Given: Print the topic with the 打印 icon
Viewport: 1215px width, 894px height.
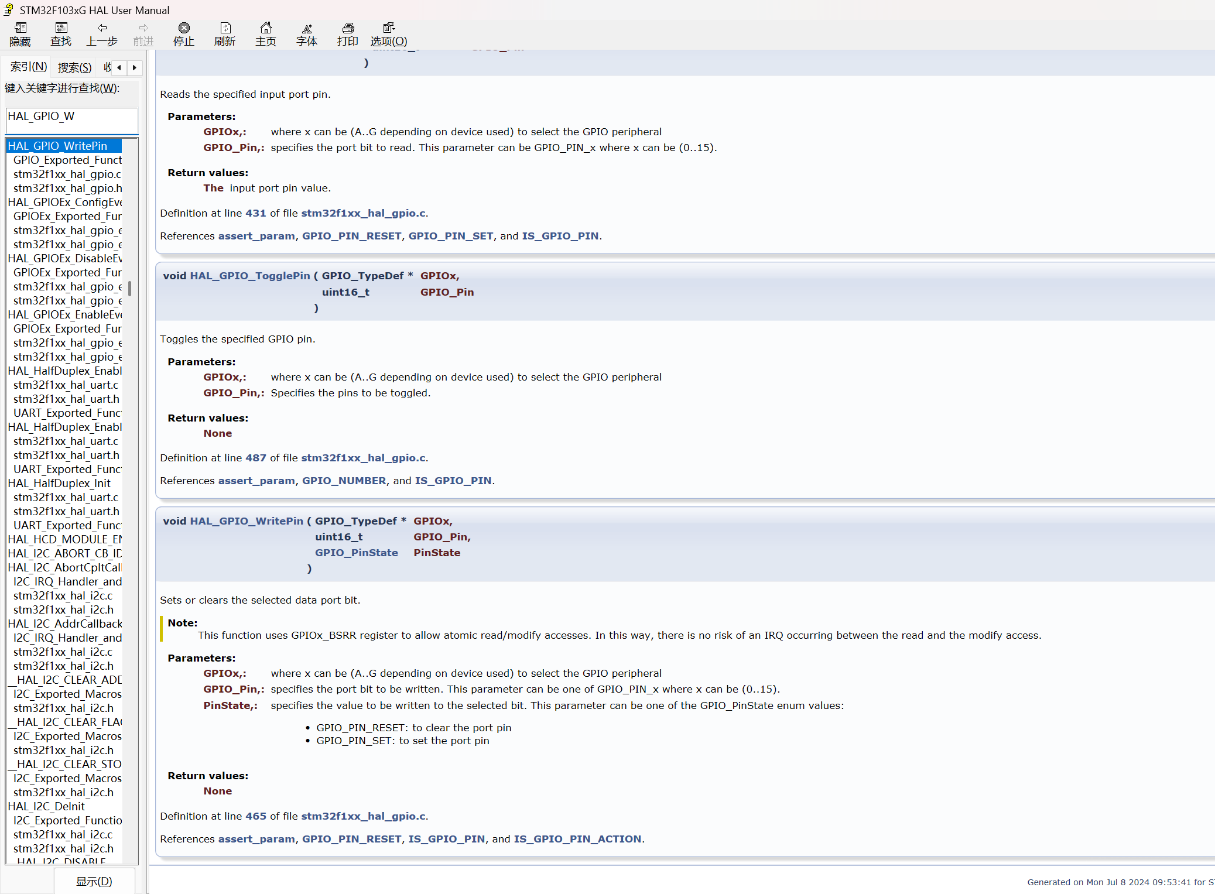Looking at the screenshot, I should (x=348, y=34).
